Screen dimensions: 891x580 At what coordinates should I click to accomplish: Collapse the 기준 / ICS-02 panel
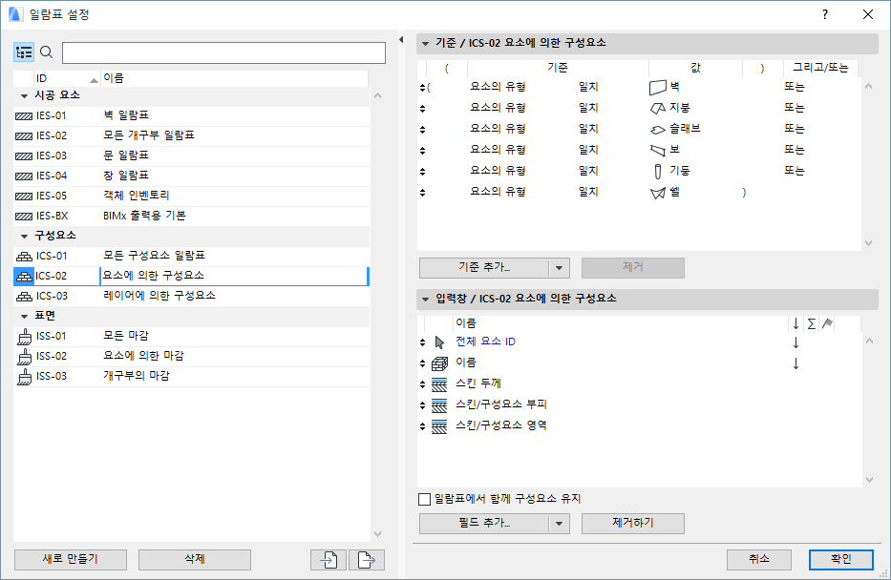(x=425, y=43)
